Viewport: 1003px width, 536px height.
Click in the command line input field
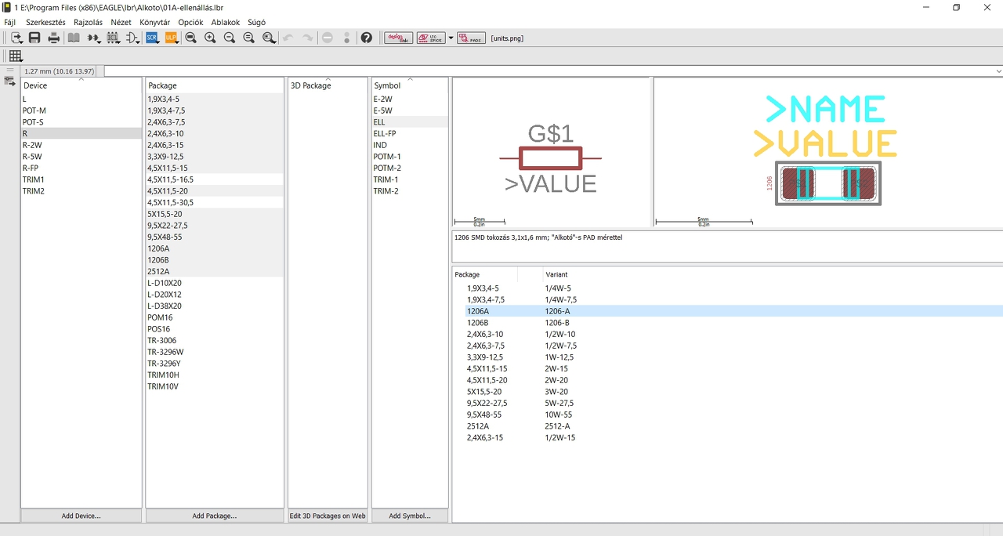(x=549, y=71)
